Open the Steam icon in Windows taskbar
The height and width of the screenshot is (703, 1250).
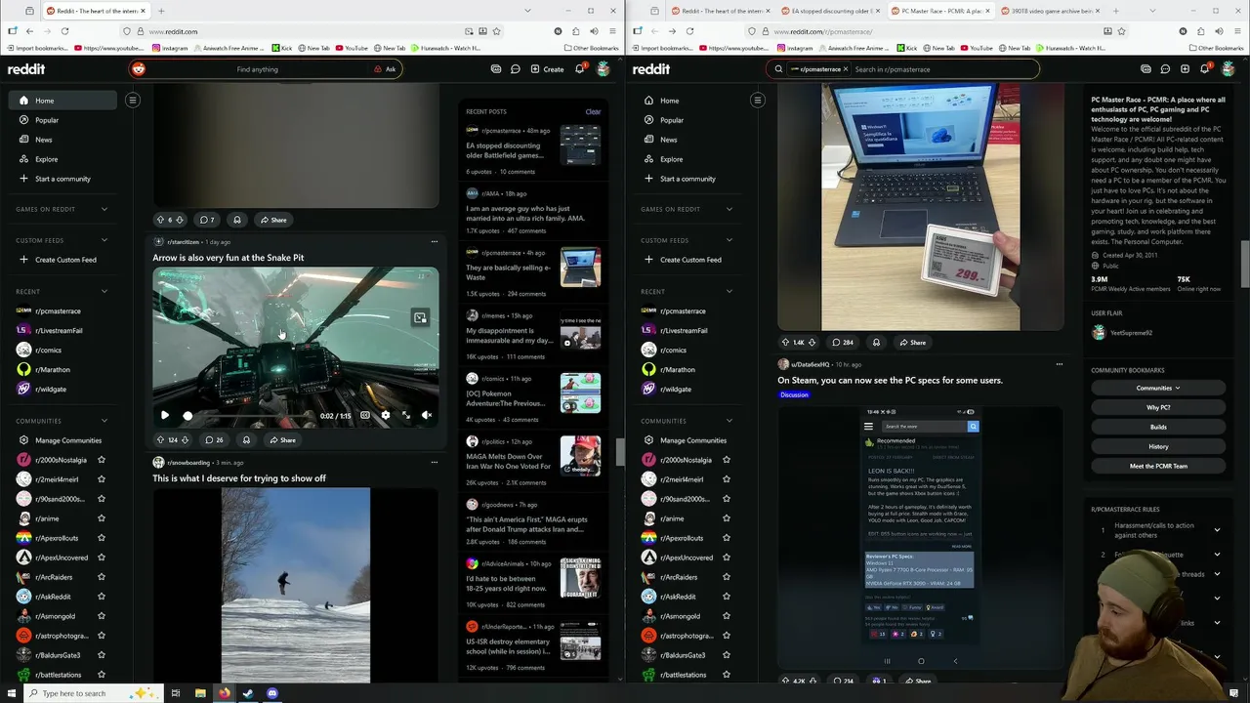click(248, 693)
